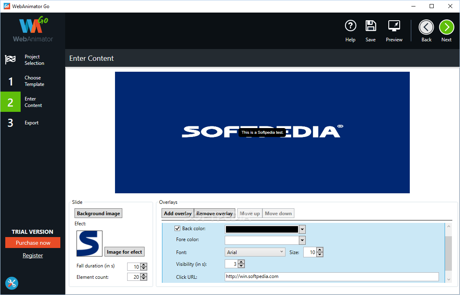Screen dimensions: 460x295
Task: Click the Save floppy disk icon
Action: click(x=371, y=26)
